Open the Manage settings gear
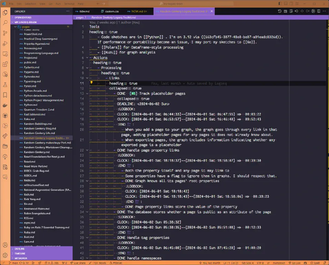329x265 pixels. 5,255
